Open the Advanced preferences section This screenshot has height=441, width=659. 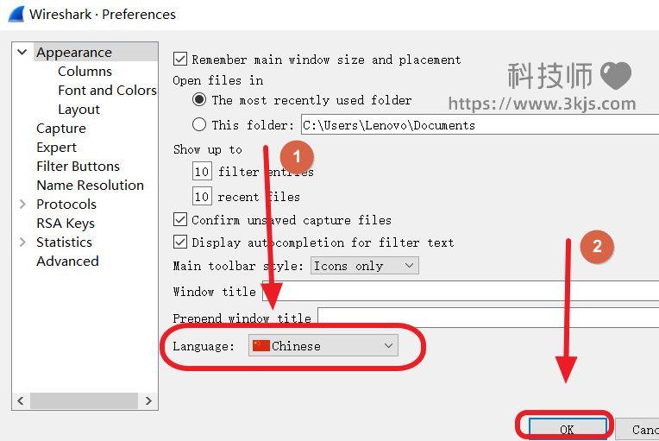[x=67, y=261]
